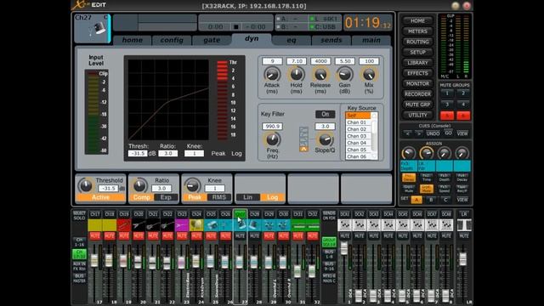Select Self as key source

(x=358, y=116)
